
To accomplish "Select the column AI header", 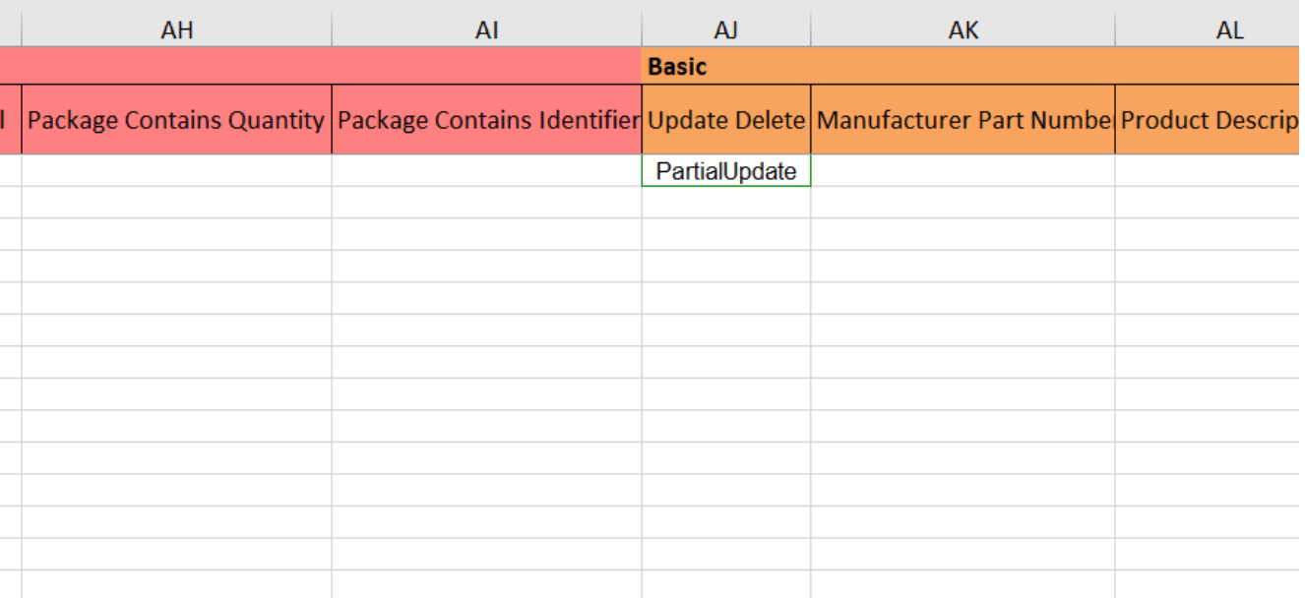I will coord(486,30).
